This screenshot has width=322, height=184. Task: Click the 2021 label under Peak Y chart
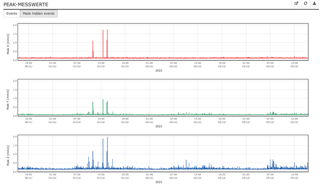pyautogui.click(x=158, y=126)
